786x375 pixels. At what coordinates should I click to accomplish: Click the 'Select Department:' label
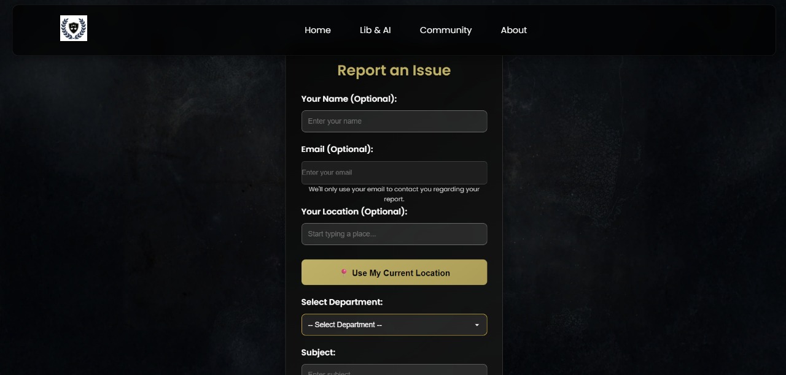tap(341, 302)
